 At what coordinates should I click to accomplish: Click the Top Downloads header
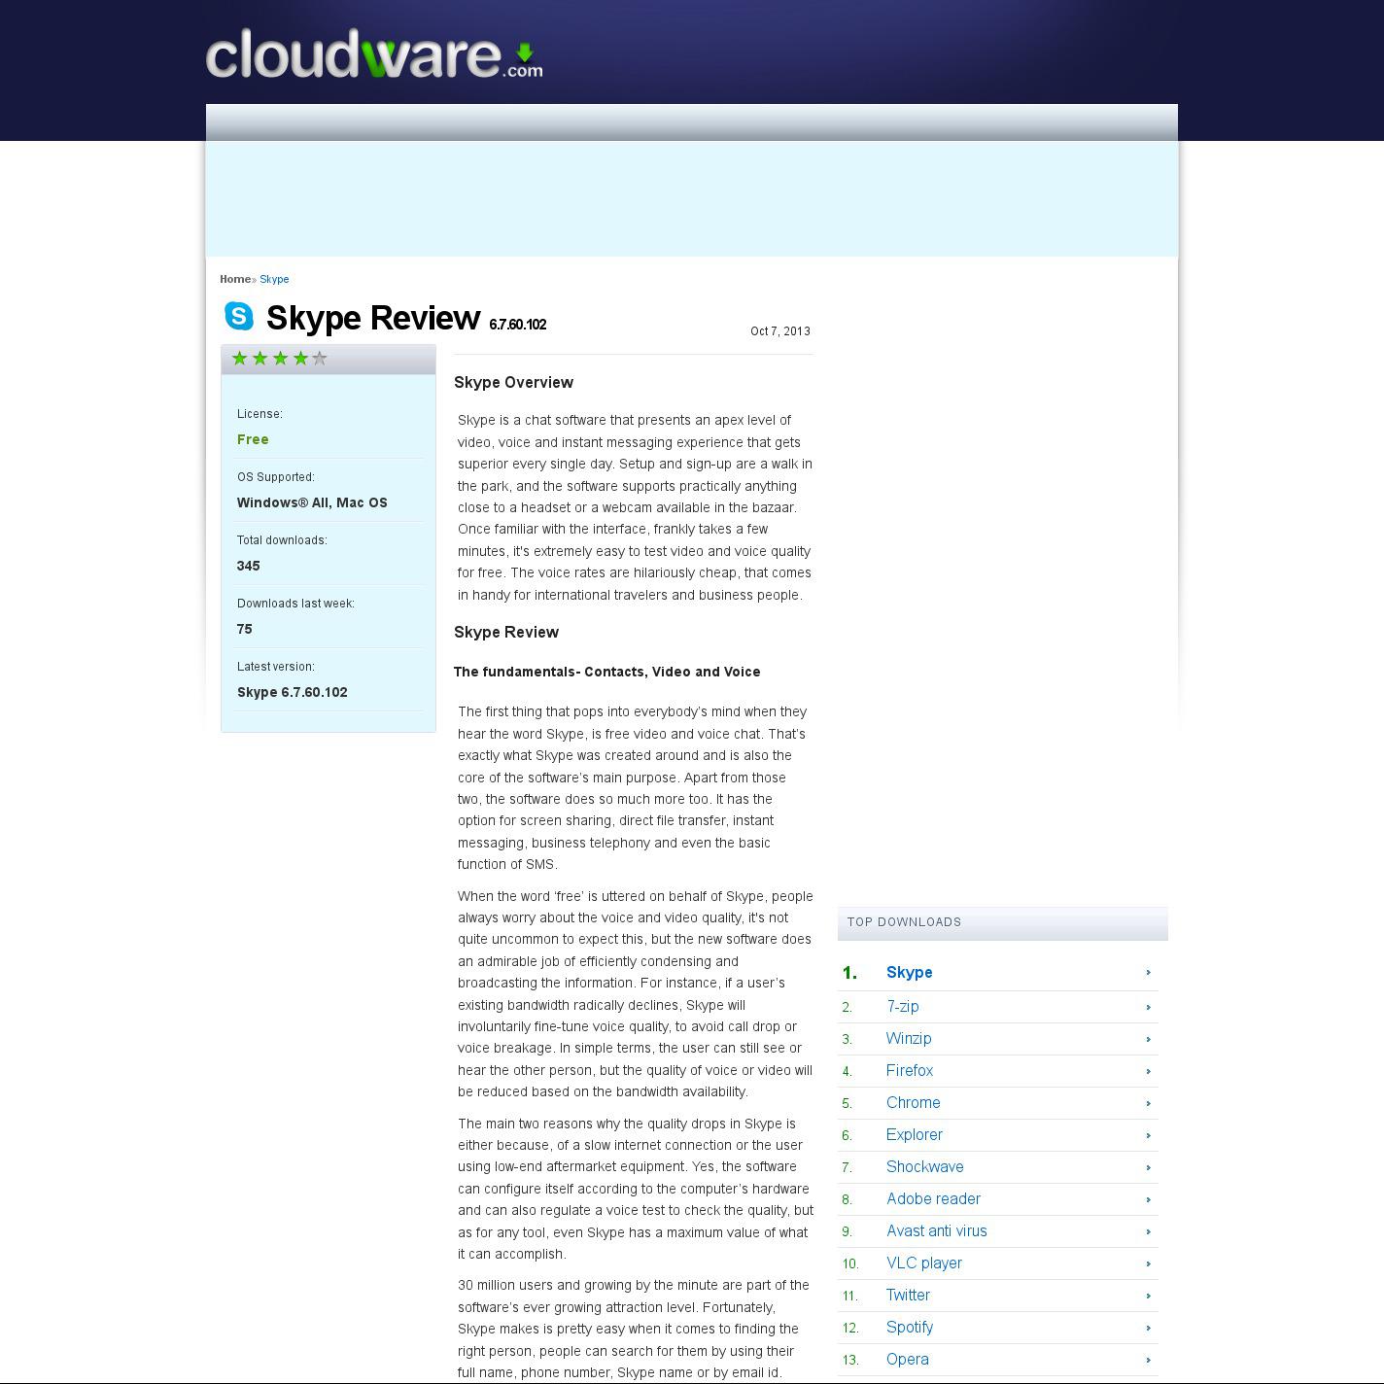coord(904,922)
